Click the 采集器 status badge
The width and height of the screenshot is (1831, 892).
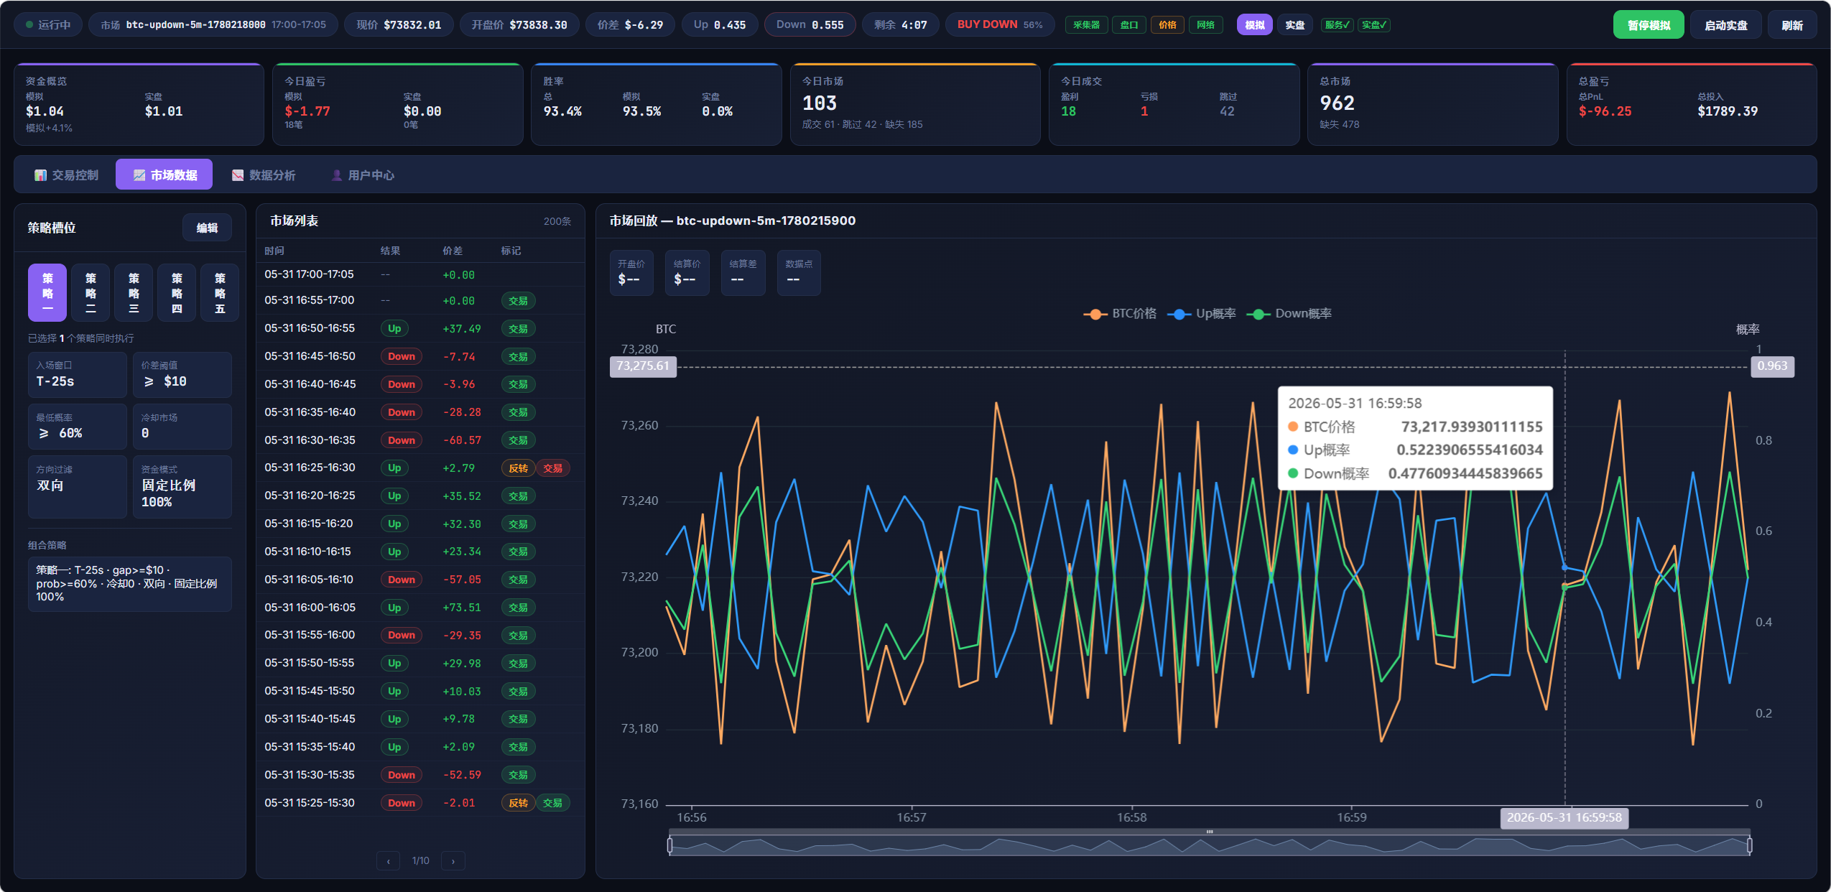[x=1086, y=25]
